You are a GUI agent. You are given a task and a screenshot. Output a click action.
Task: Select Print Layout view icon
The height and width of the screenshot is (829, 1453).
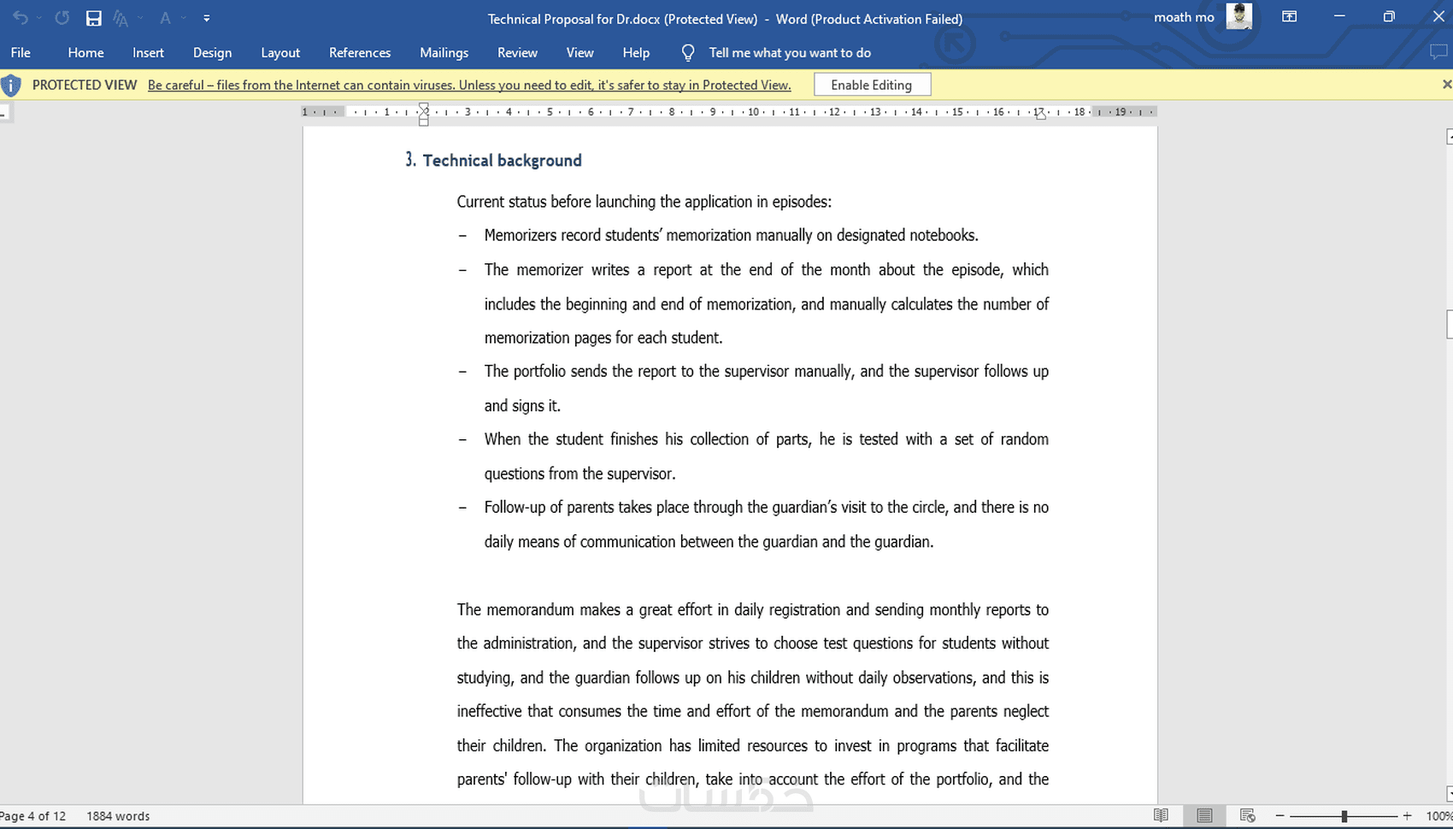1204,815
